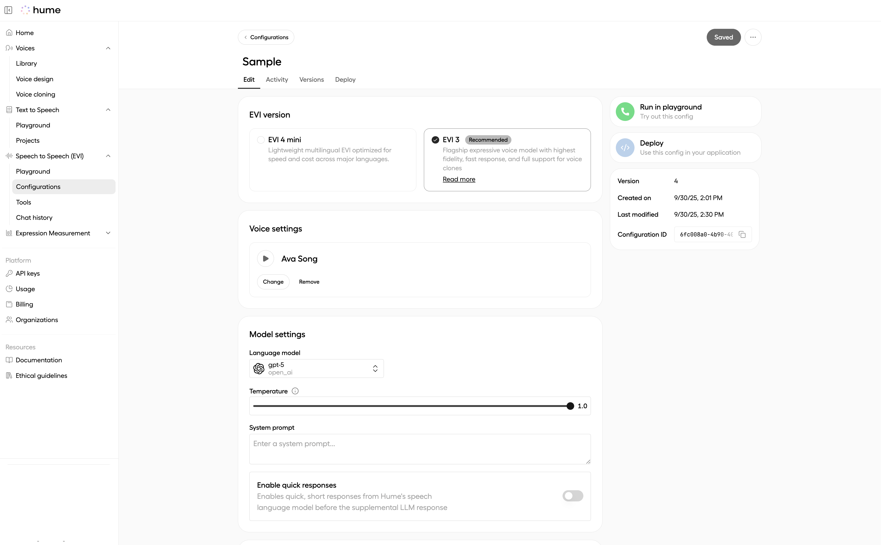
Task: Select the EVI 4 mini version
Action: click(261, 140)
